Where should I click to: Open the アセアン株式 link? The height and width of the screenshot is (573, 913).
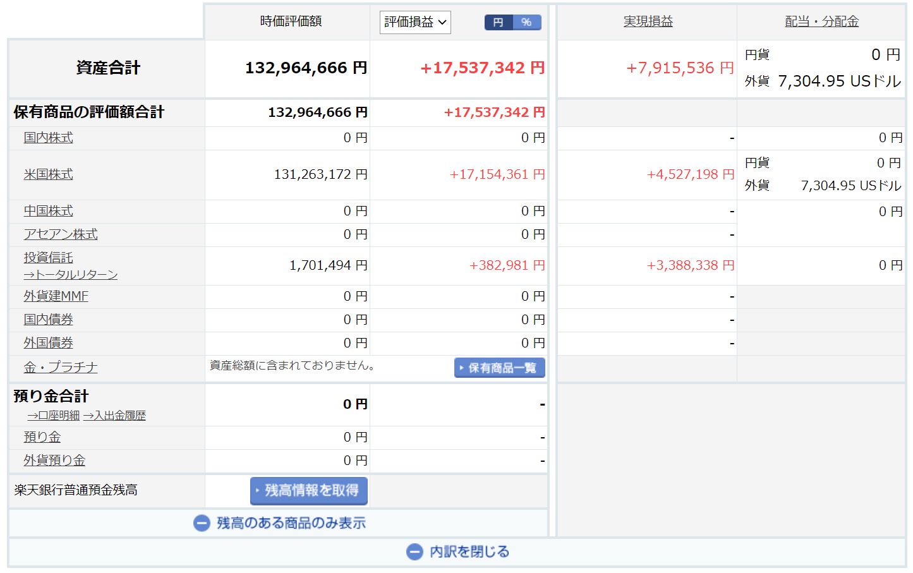pyautogui.click(x=61, y=234)
